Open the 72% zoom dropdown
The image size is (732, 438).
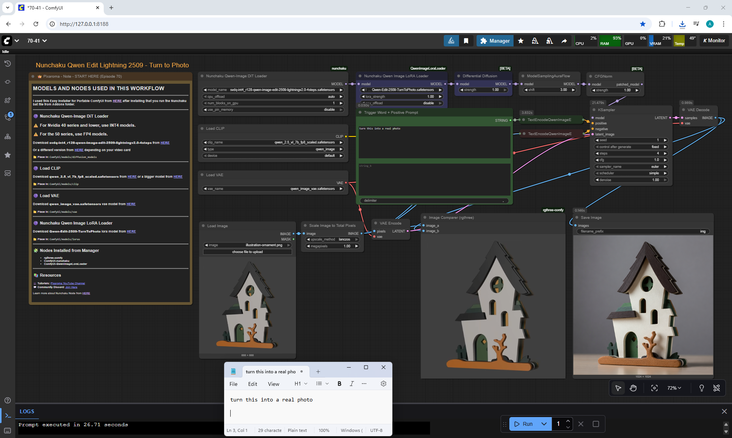point(674,388)
